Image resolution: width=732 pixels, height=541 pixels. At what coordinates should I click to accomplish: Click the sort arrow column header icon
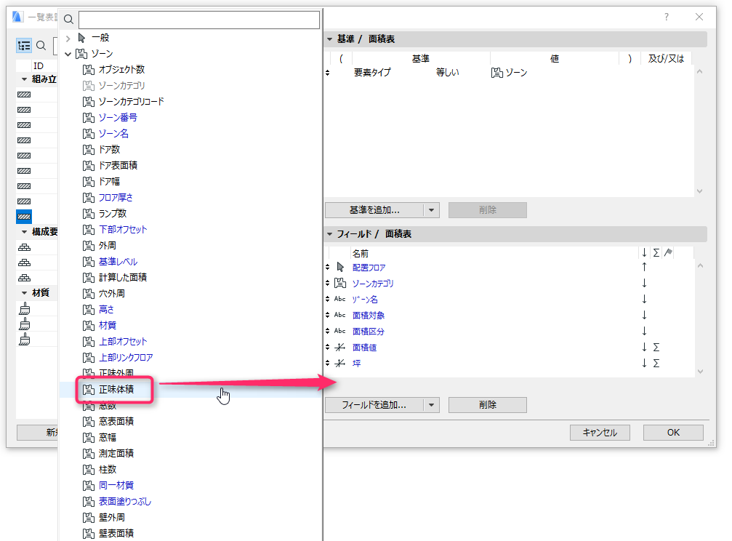(x=644, y=253)
